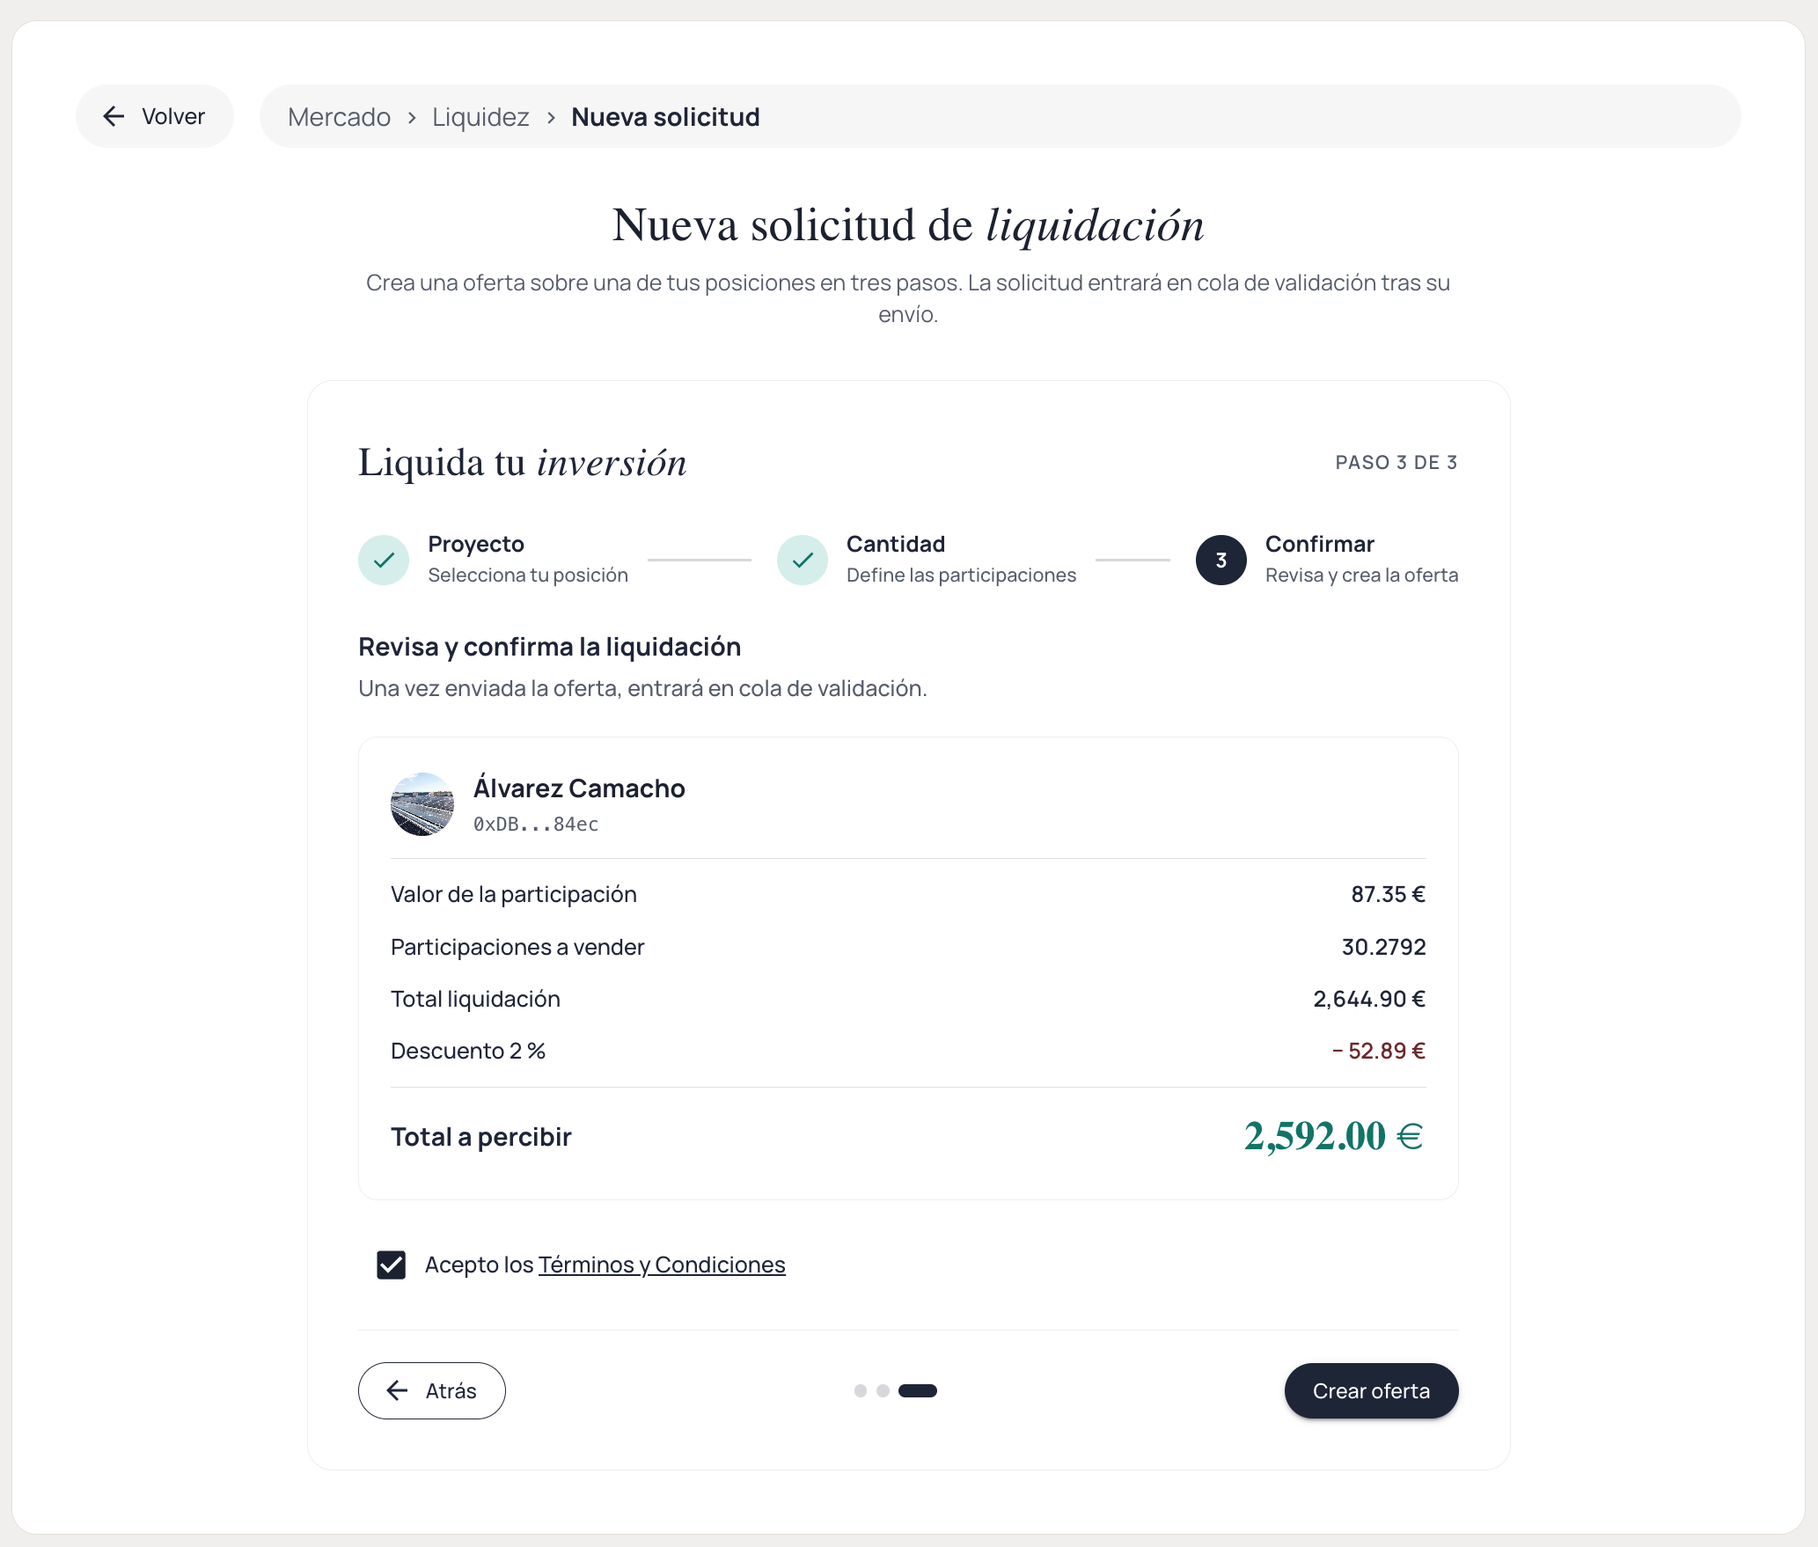Click the Volver back arrow icon
This screenshot has width=1818, height=1547.
point(114,116)
